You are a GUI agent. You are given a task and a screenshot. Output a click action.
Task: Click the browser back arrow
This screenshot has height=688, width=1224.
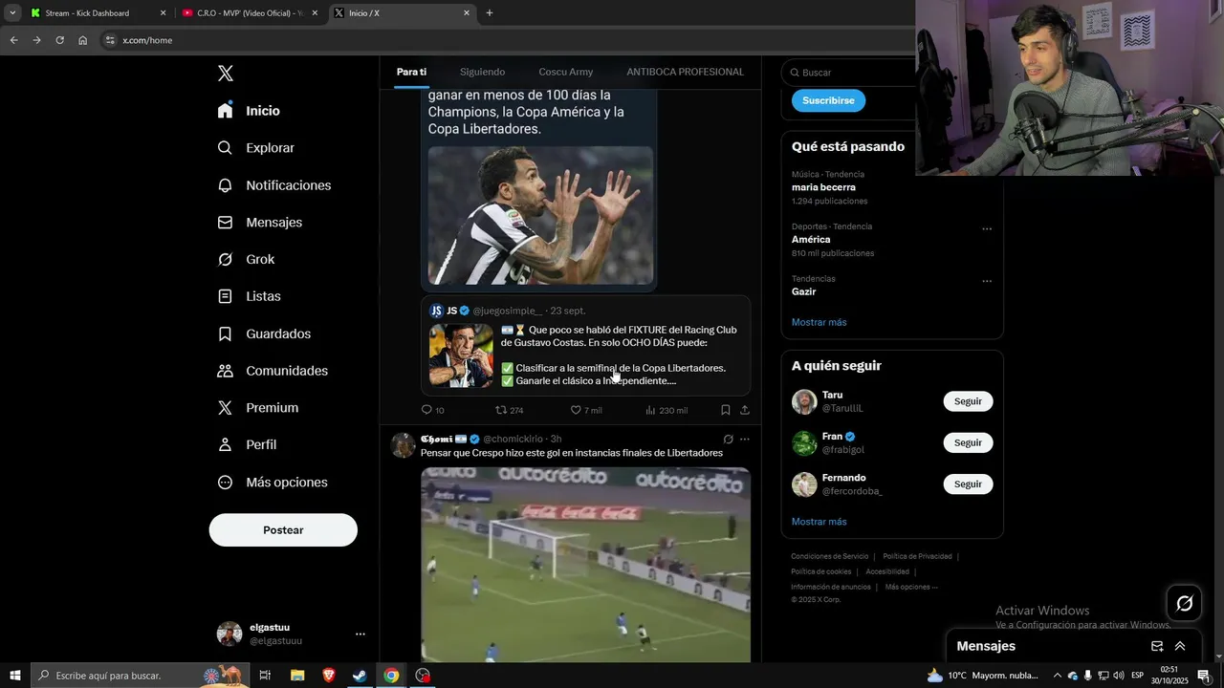13,40
